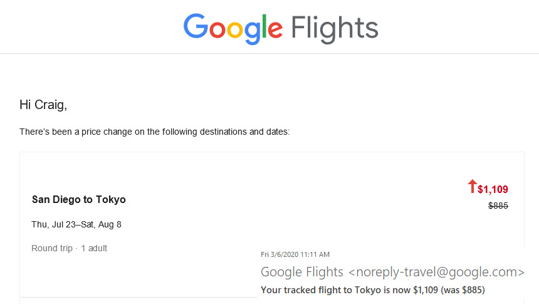Viewport: 539px width, 307px height.
Task: Click the Fri 3/6/2020 11:11 AM timestamp
Action: (295, 254)
